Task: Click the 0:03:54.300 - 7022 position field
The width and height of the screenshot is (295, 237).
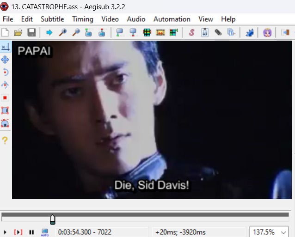Action: tap(102, 232)
